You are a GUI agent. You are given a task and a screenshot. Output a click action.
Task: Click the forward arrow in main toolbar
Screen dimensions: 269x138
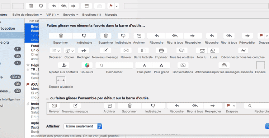74,6
